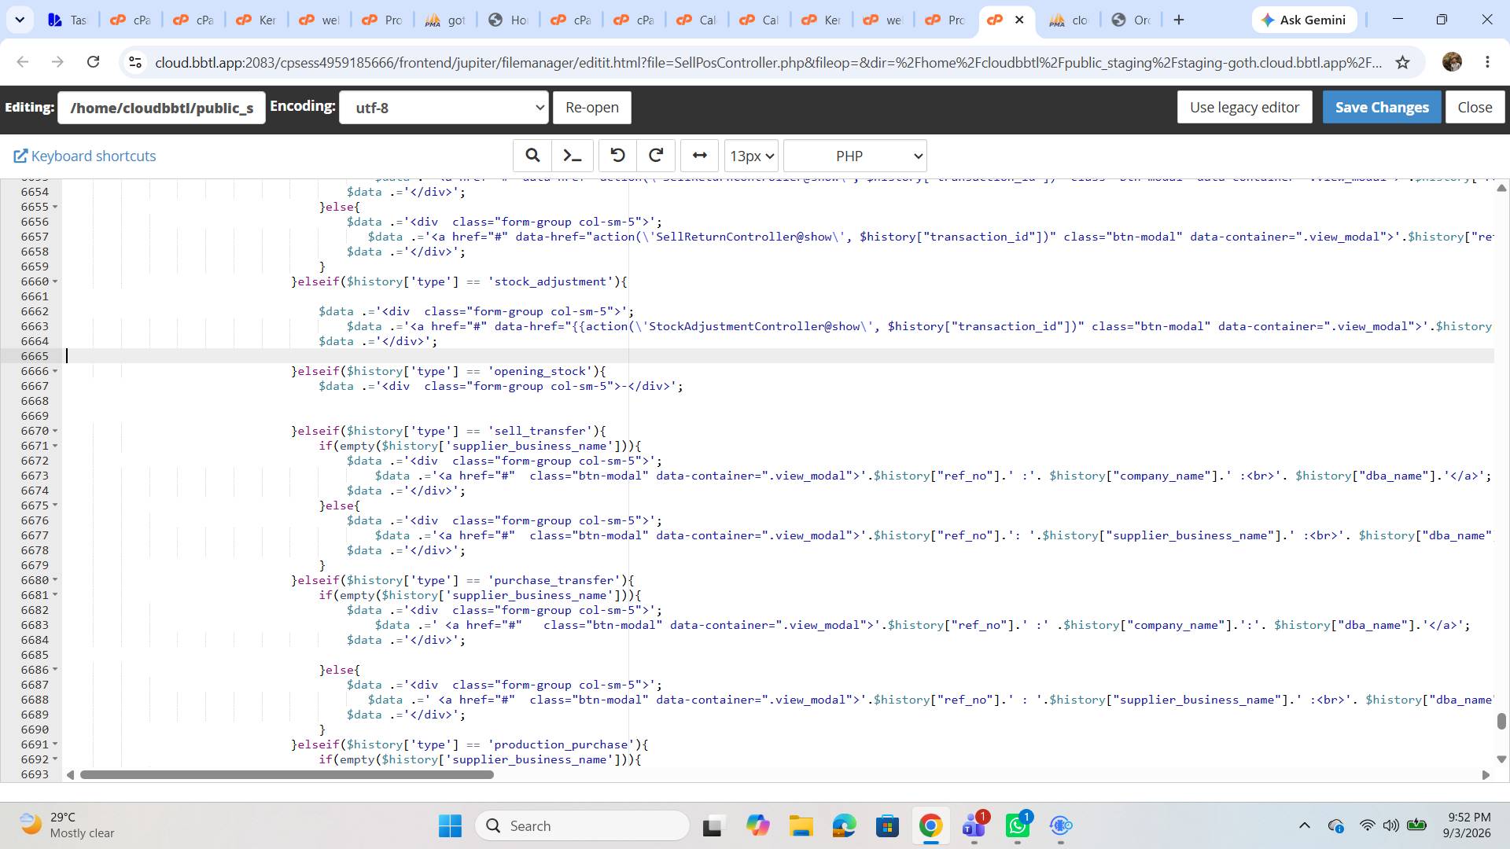The width and height of the screenshot is (1510, 849).
Task: Open the PHP language mode dropdown
Action: 855,156
